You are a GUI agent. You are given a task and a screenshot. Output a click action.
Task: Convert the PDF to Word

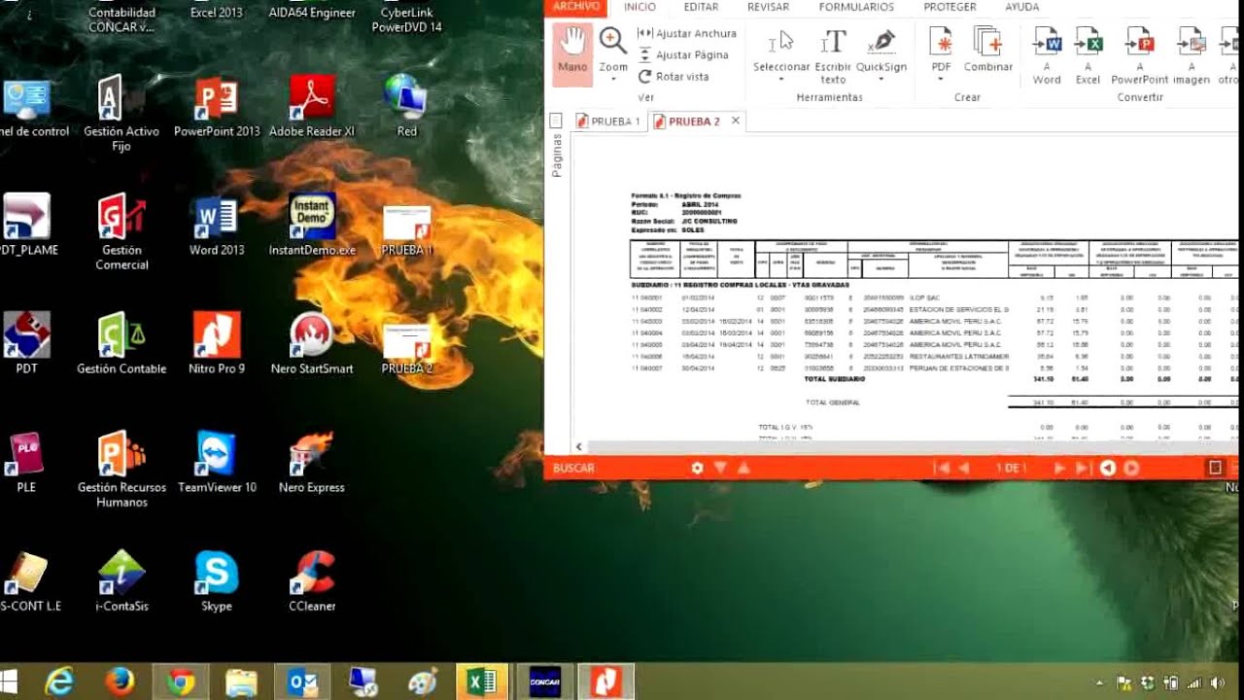1047,53
